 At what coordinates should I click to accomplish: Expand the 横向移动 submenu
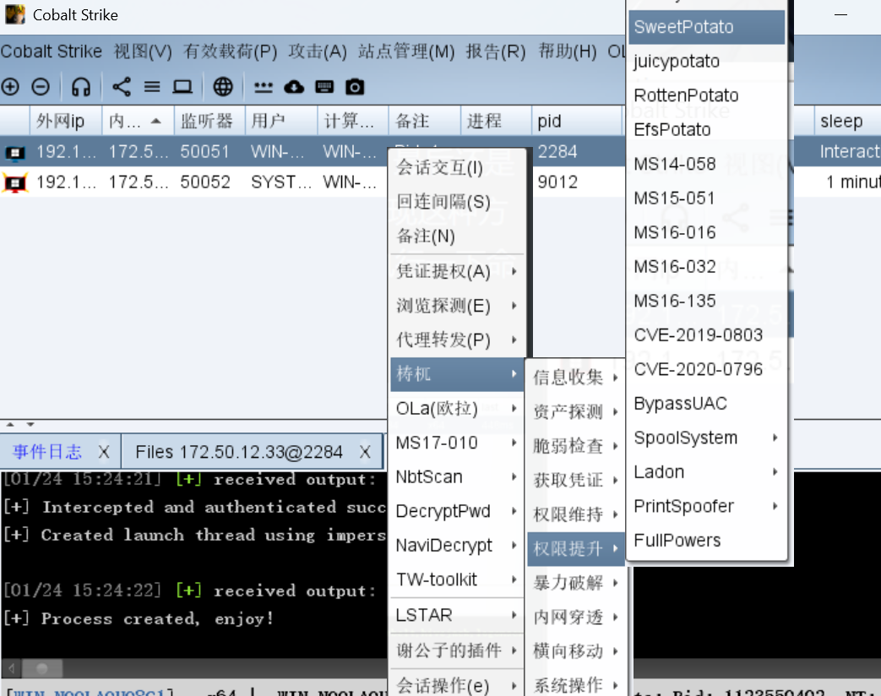(x=576, y=651)
